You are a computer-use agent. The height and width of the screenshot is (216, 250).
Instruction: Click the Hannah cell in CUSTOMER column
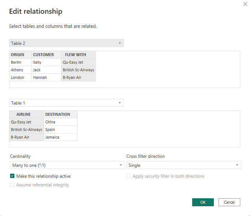pos(40,77)
